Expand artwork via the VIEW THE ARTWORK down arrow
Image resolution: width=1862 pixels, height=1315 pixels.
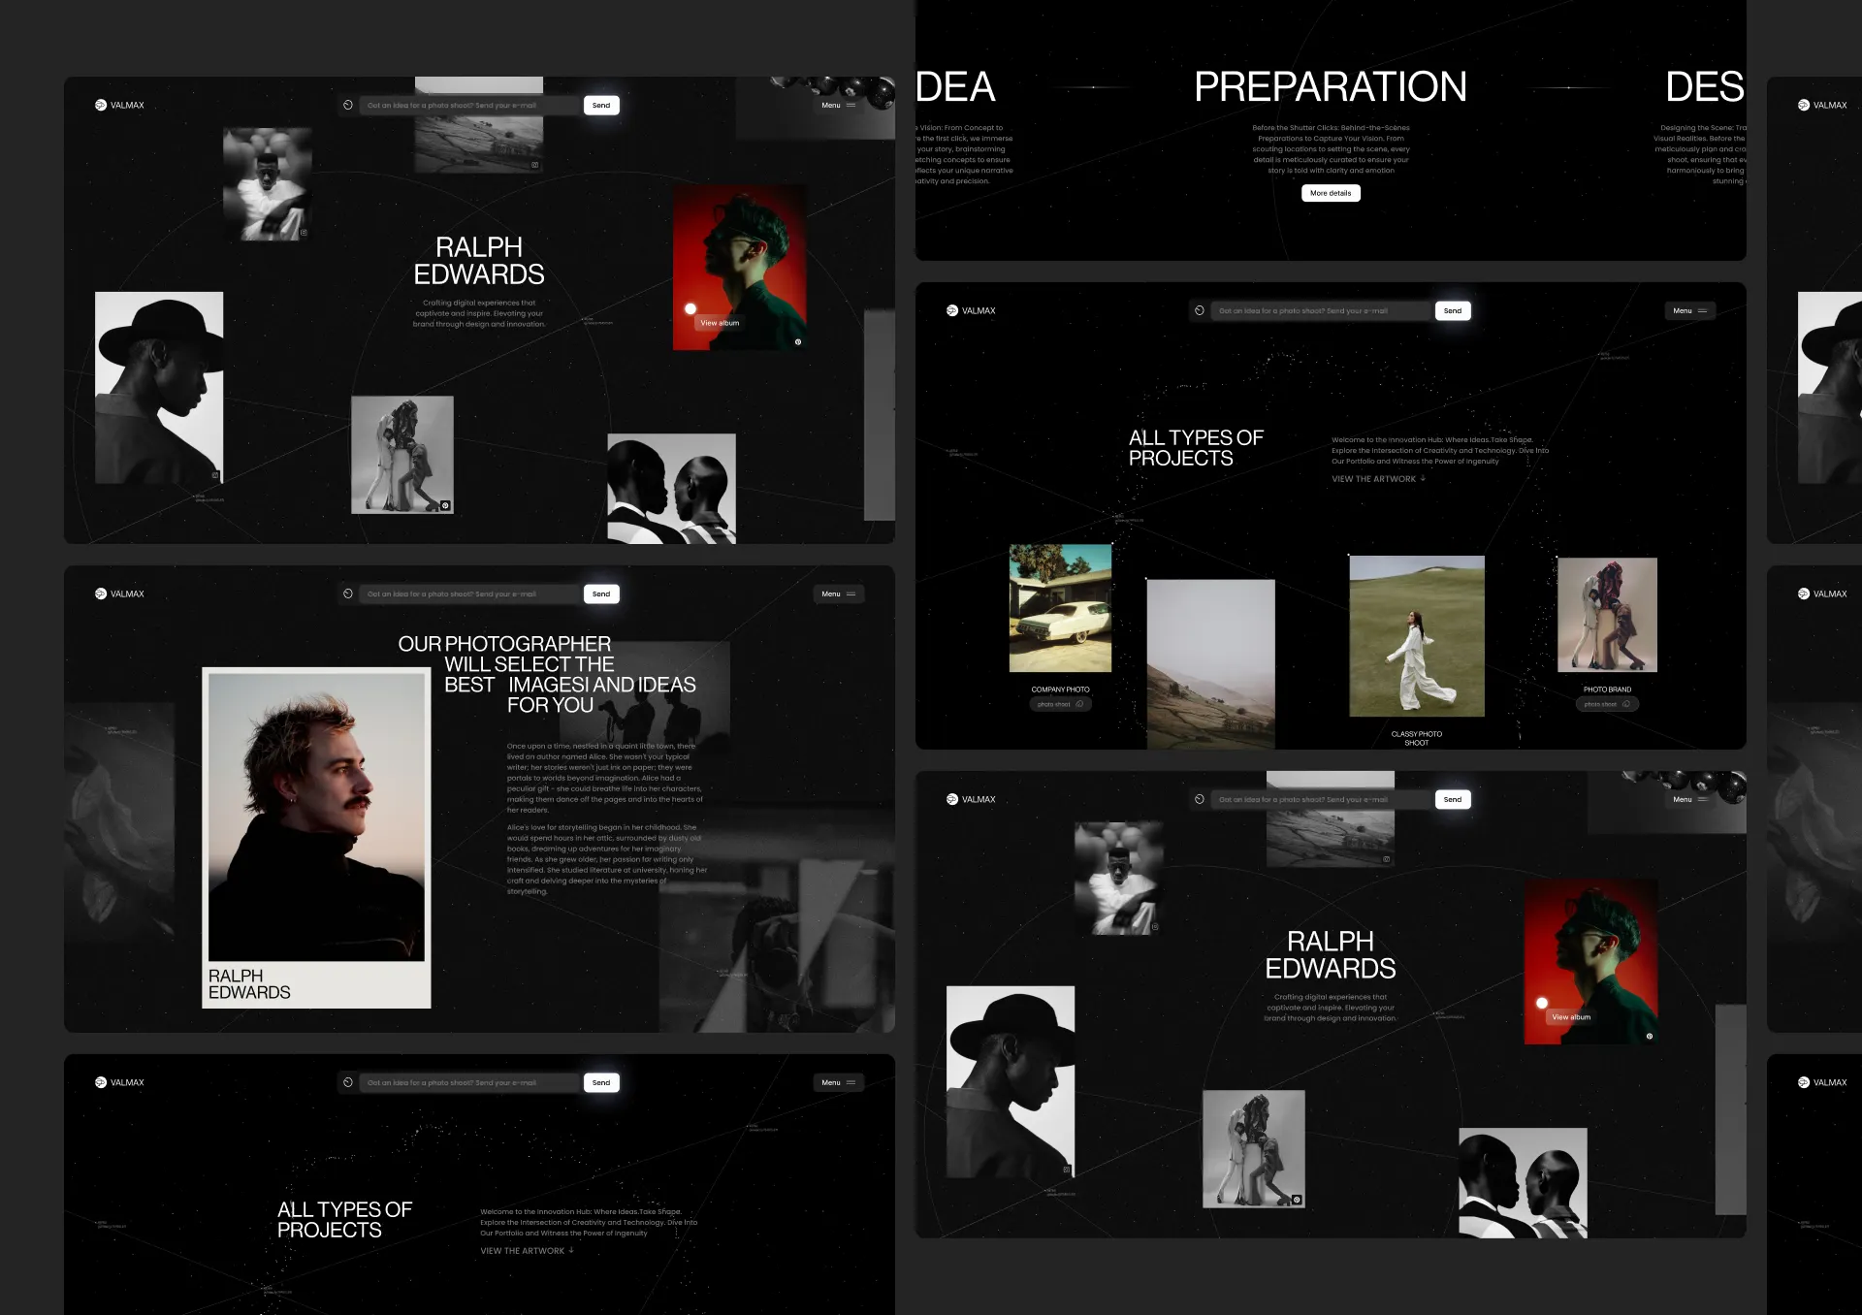pyautogui.click(x=1423, y=478)
